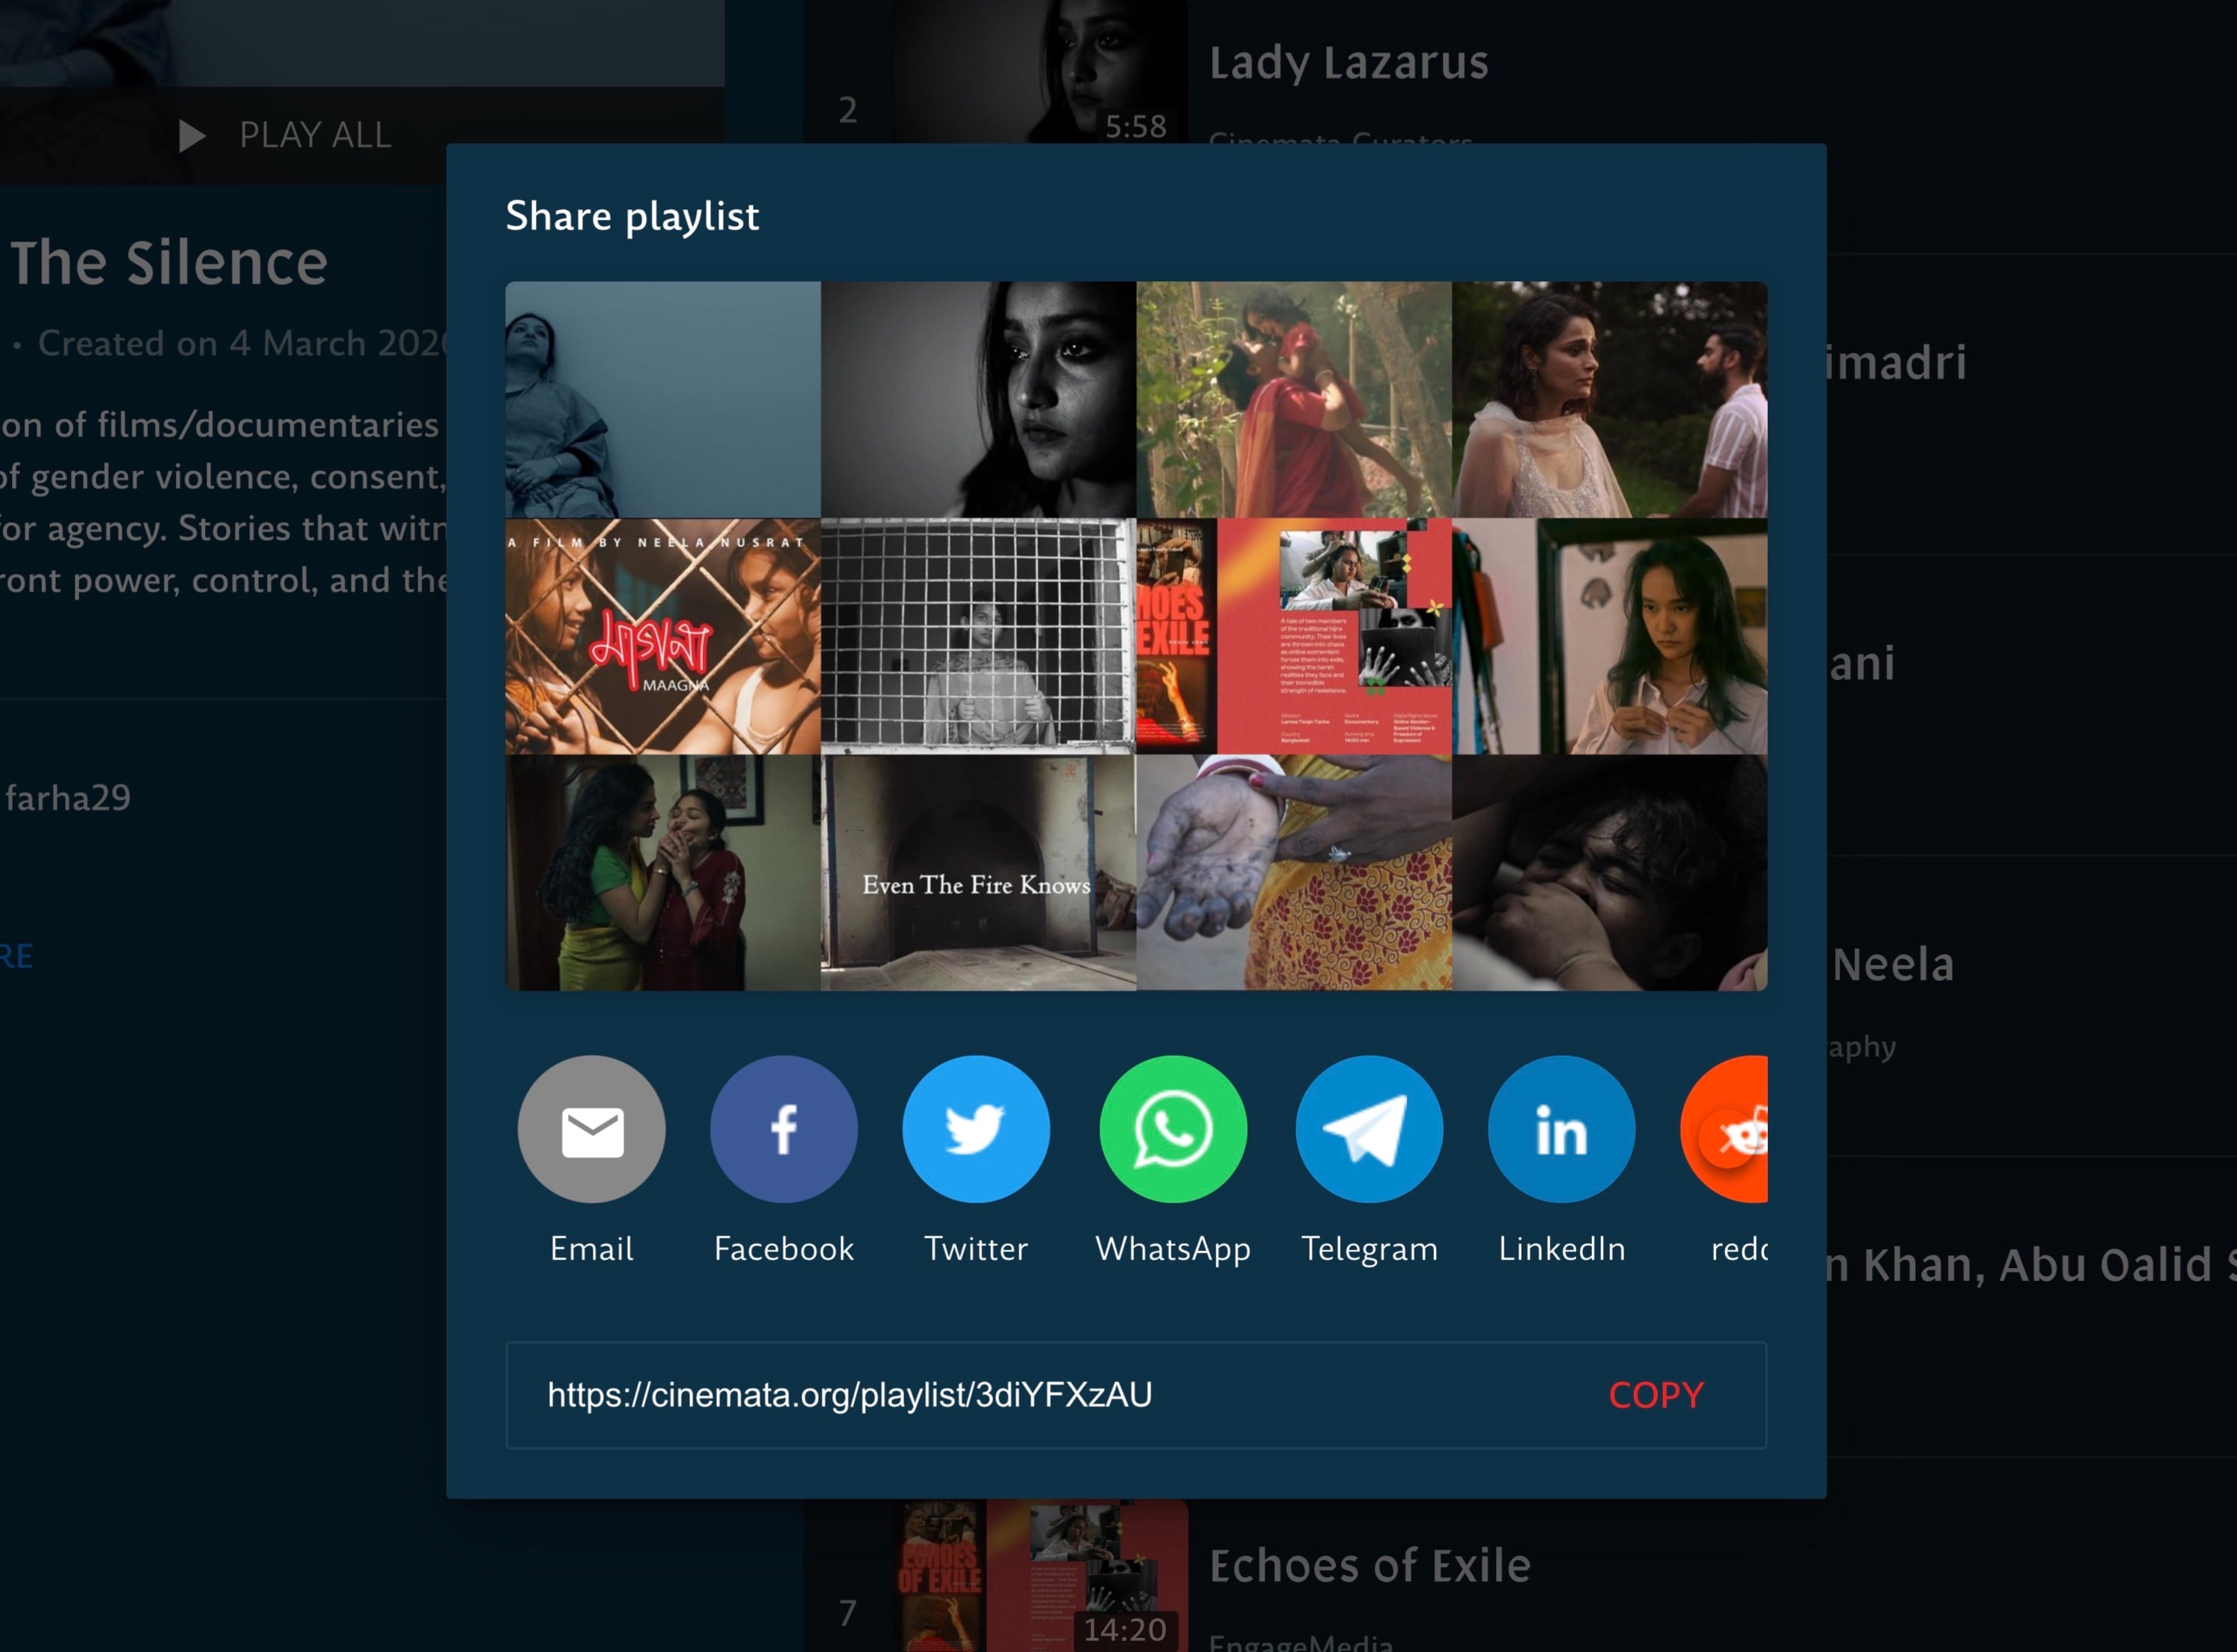Share playlist on Facebook
This screenshot has height=1652, width=2237.
point(783,1129)
